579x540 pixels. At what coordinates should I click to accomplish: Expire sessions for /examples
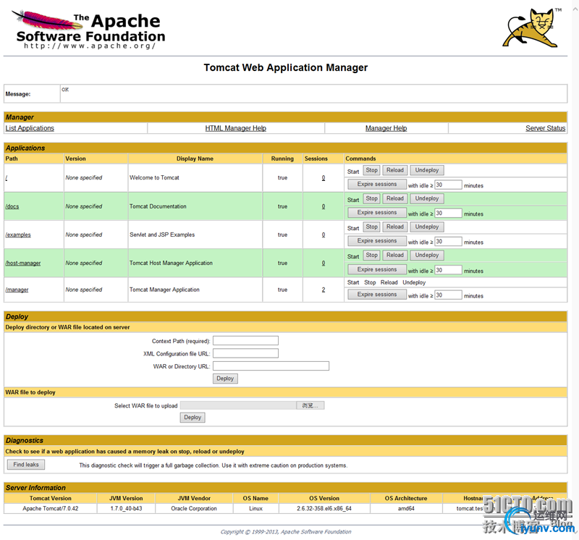[x=377, y=241]
